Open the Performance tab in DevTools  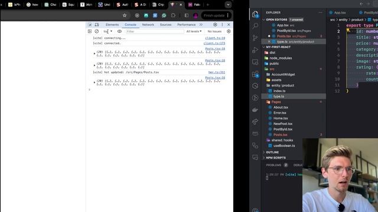(187, 25)
